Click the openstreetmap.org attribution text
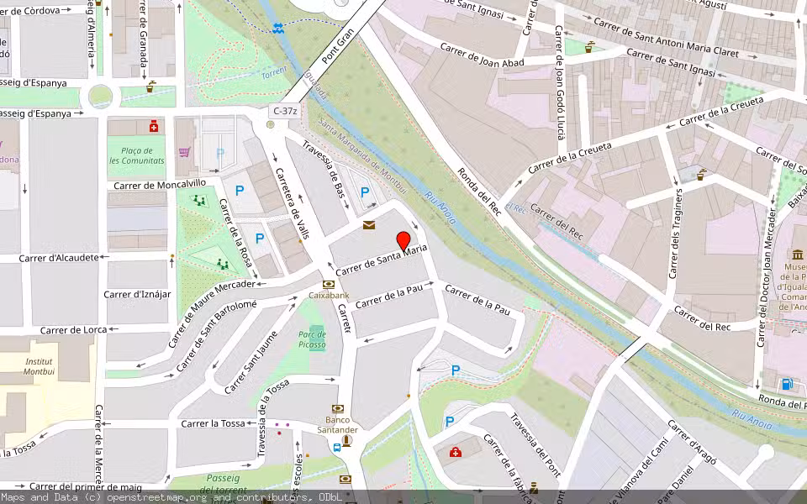The height and width of the screenshot is (504, 807). point(156,497)
